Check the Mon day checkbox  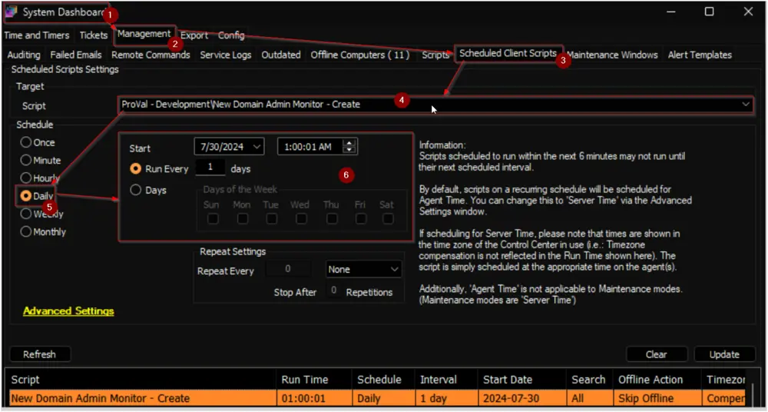point(243,219)
